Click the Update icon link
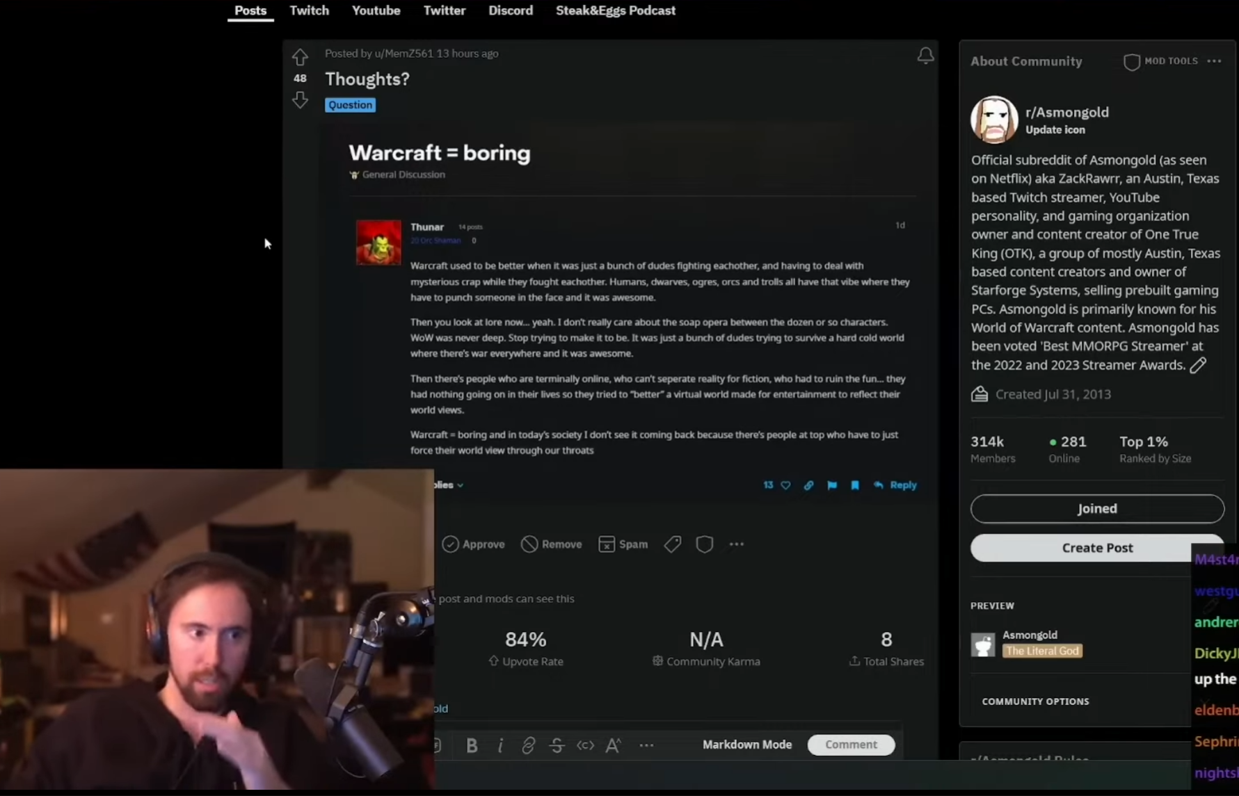This screenshot has height=796, width=1239. (1055, 130)
